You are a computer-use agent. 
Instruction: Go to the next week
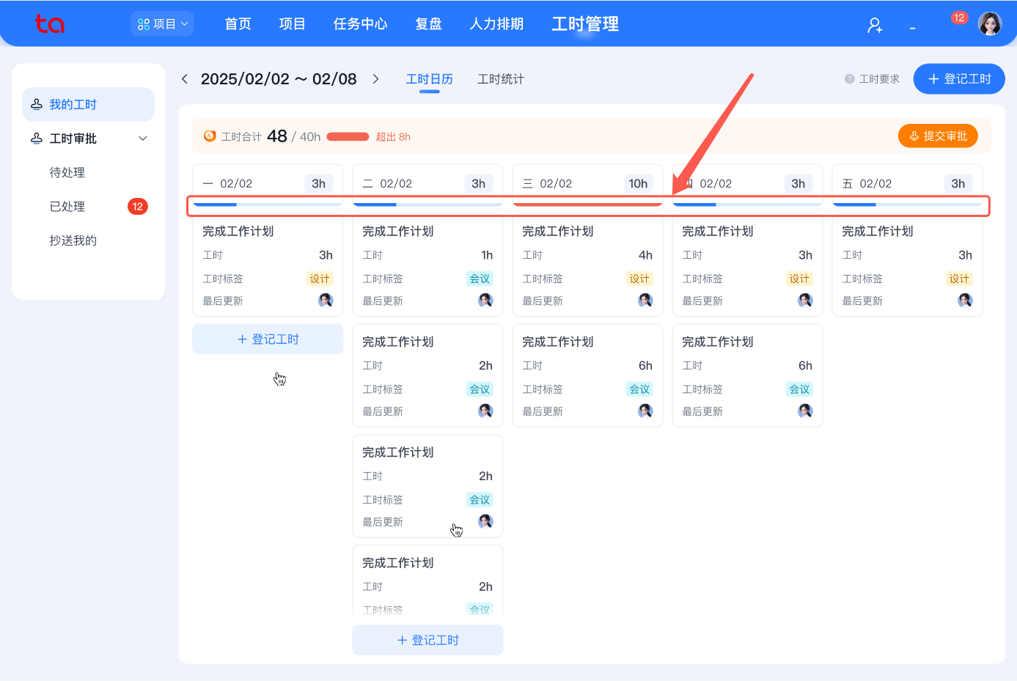[x=375, y=79]
